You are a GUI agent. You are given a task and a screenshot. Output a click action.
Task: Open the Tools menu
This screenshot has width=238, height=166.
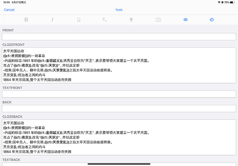click(119, 10)
